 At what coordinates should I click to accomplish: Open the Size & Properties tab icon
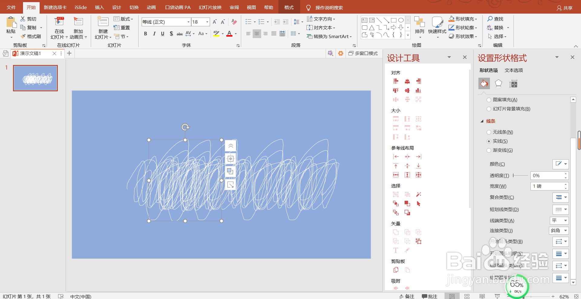coord(513,84)
